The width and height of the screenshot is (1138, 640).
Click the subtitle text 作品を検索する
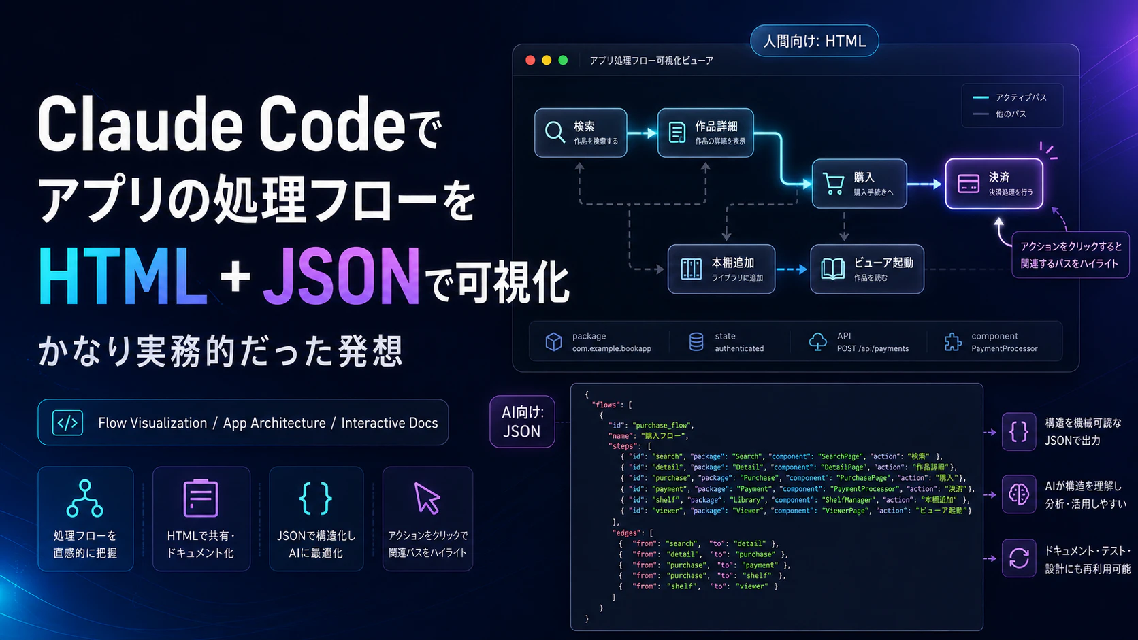click(596, 141)
